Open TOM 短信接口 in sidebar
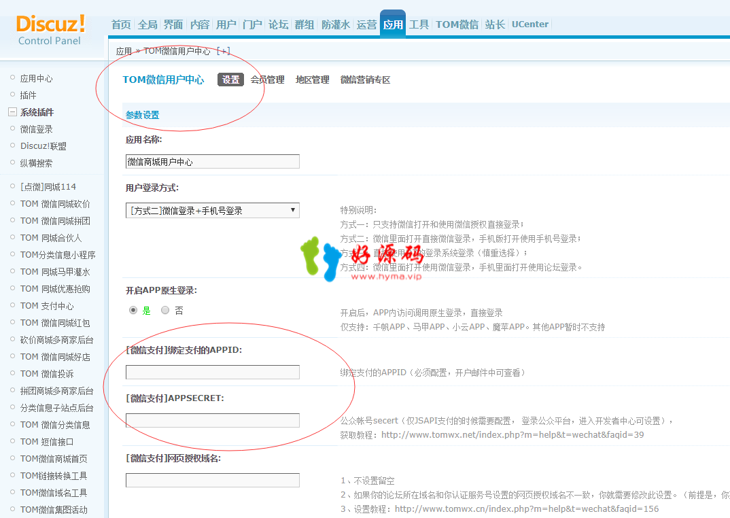730x518 pixels. 46,442
